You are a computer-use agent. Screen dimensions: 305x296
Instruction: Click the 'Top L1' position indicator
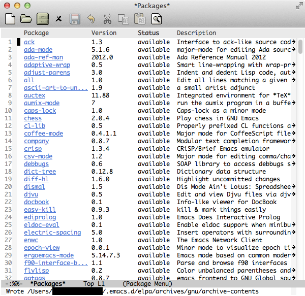click(x=94, y=284)
